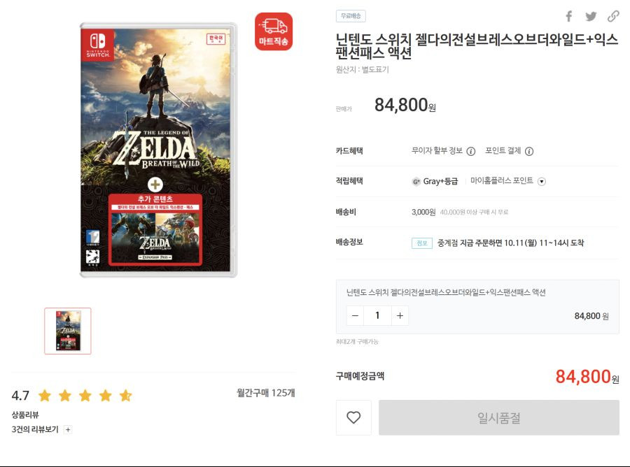Image resolution: width=630 pixels, height=467 pixels.
Task: Expand 마이홈플러스 포인트 dropdown arrow
Action: (x=542, y=181)
